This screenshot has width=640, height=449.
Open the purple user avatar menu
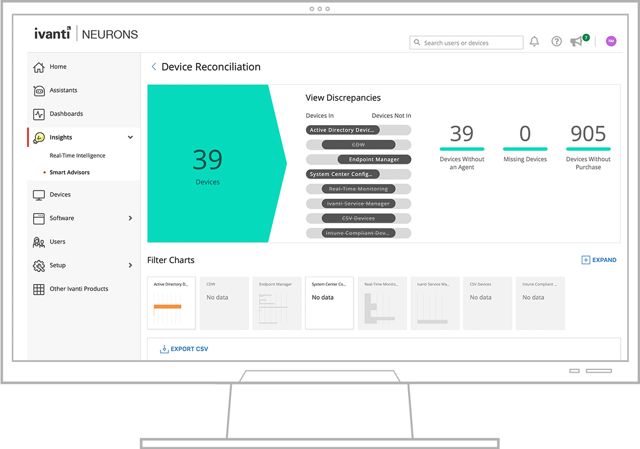tap(611, 41)
